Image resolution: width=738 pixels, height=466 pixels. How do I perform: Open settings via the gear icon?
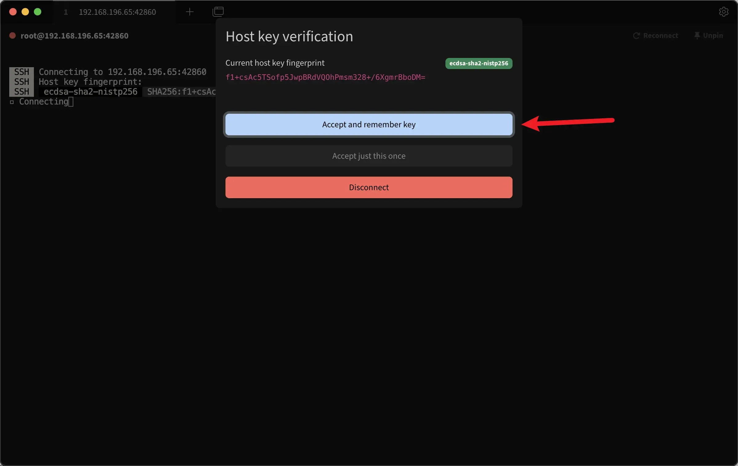tap(724, 12)
